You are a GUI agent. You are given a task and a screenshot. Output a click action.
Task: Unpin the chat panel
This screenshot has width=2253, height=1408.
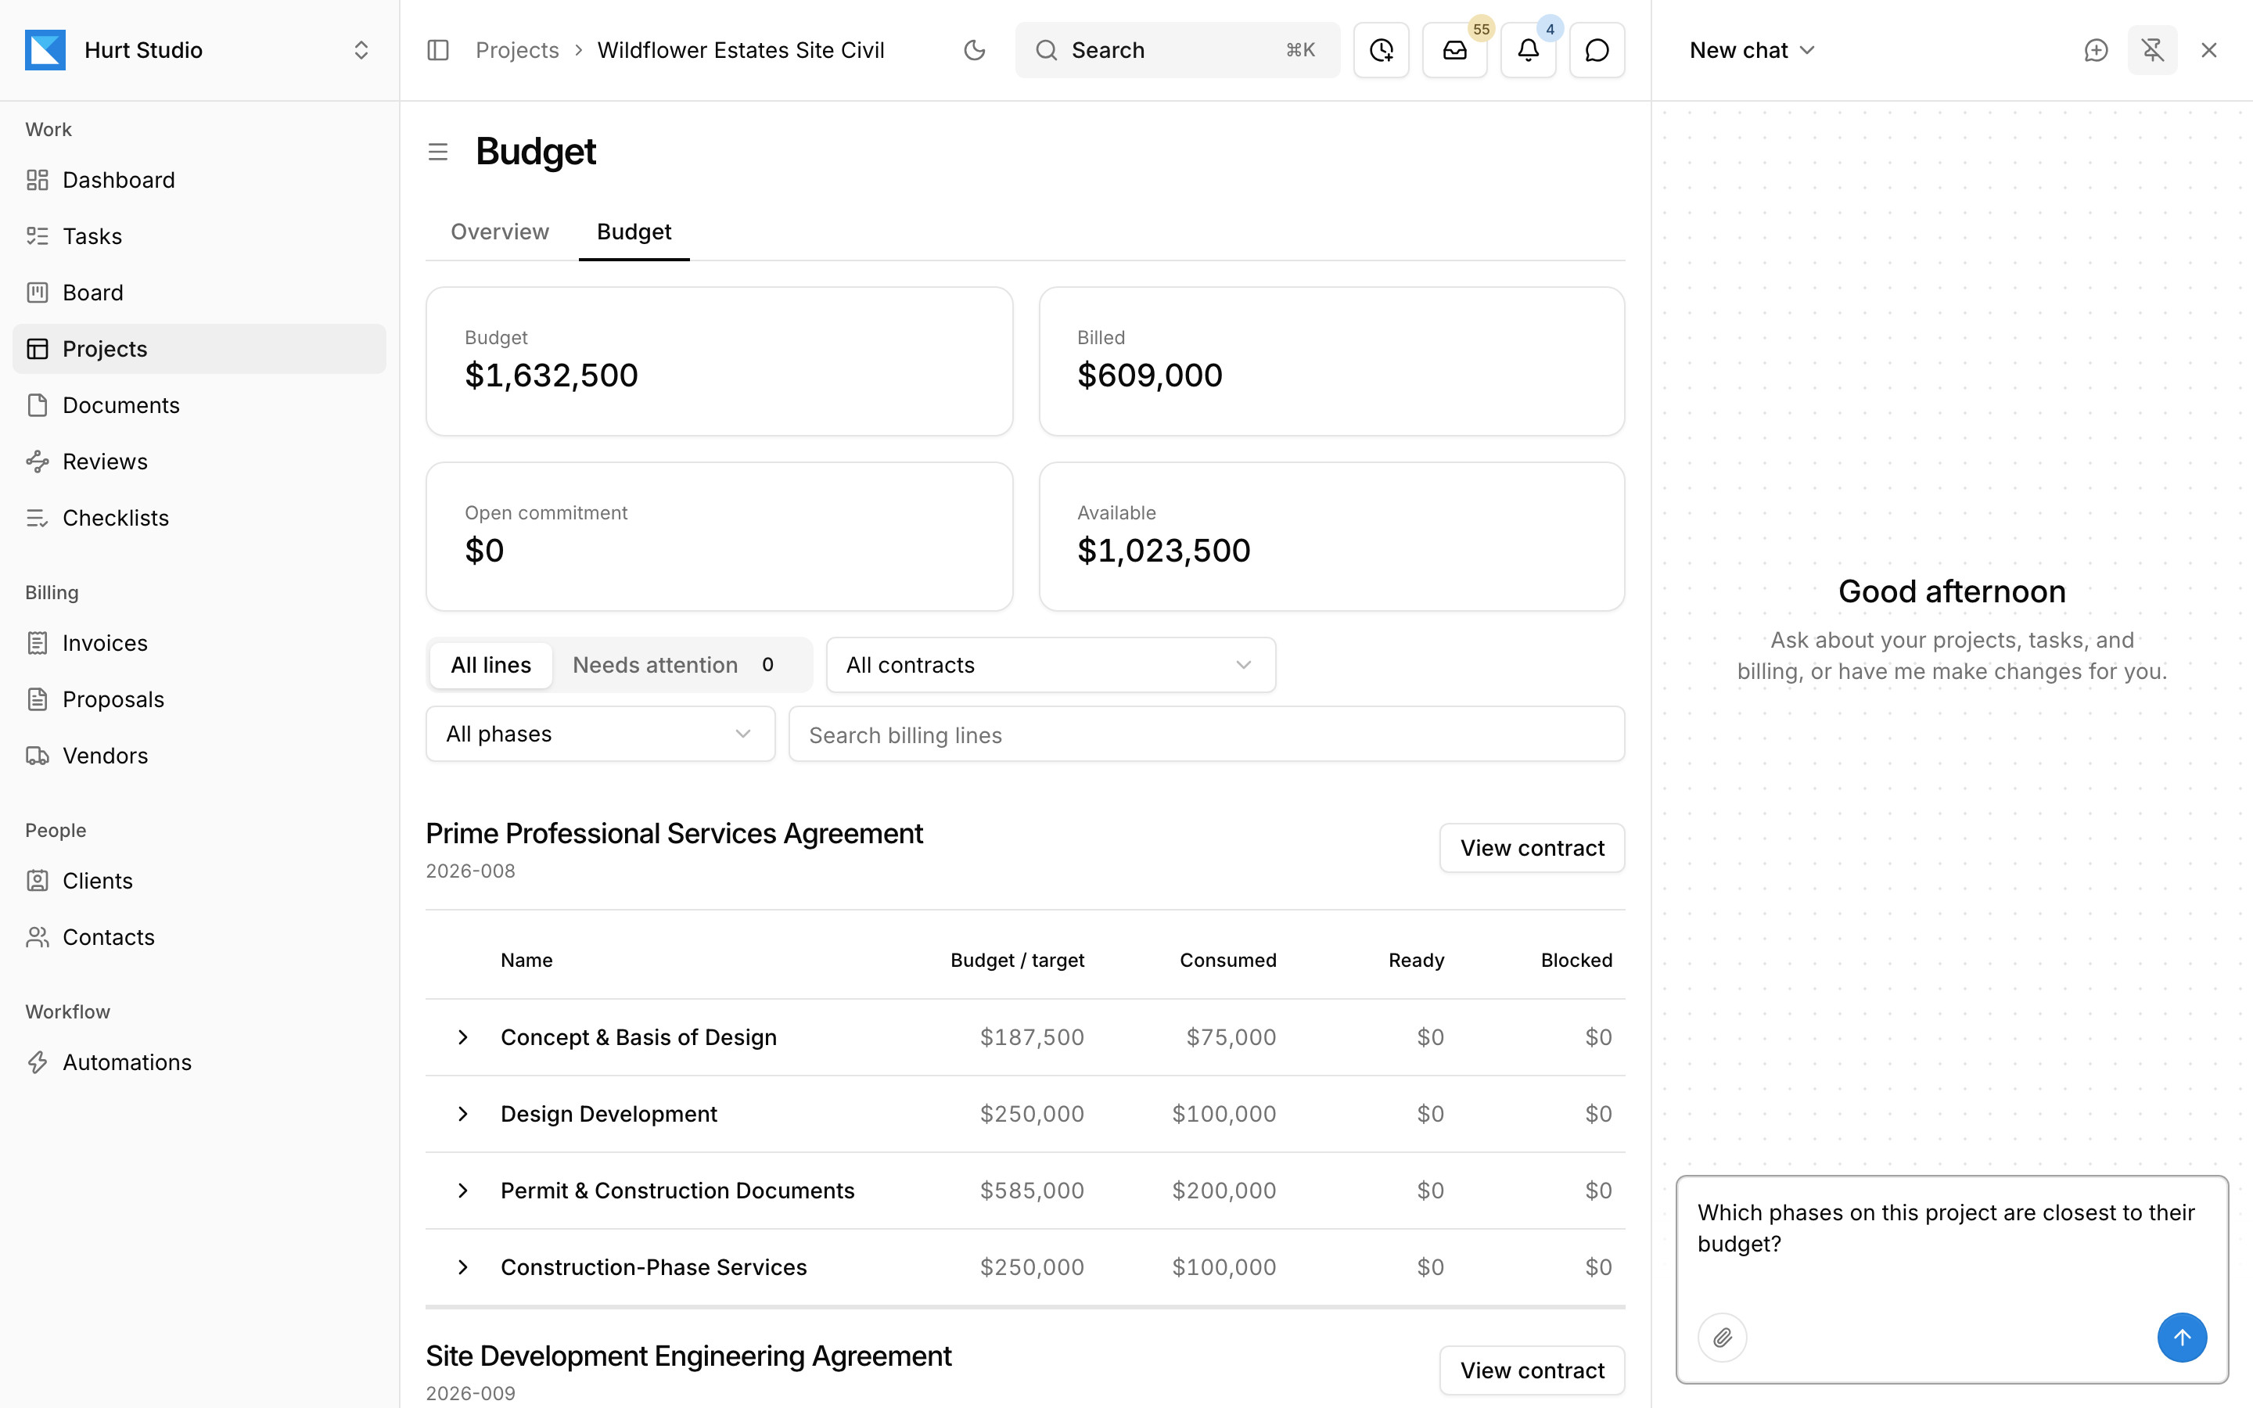[x=2152, y=50]
